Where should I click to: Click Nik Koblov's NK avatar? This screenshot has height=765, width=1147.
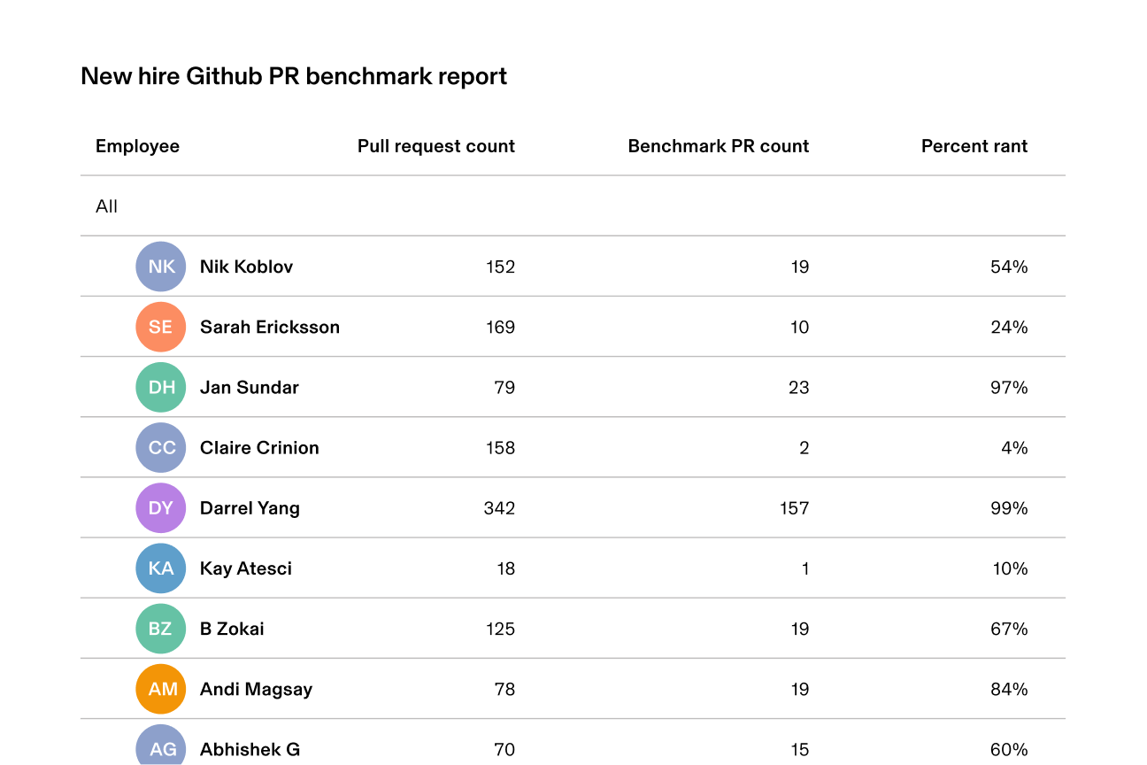click(x=161, y=267)
